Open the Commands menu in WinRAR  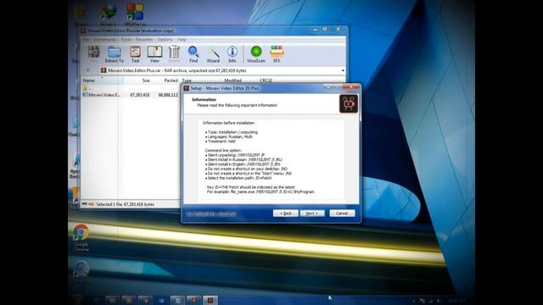click(x=105, y=40)
